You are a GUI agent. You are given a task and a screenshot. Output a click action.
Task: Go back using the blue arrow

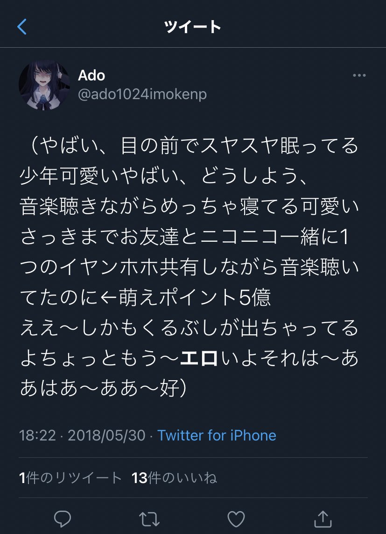tap(22, 27)
